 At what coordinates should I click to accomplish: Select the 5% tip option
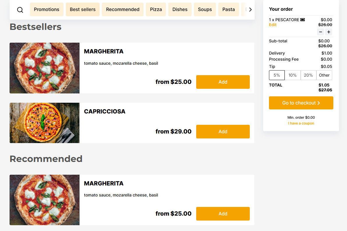(277, 75)
